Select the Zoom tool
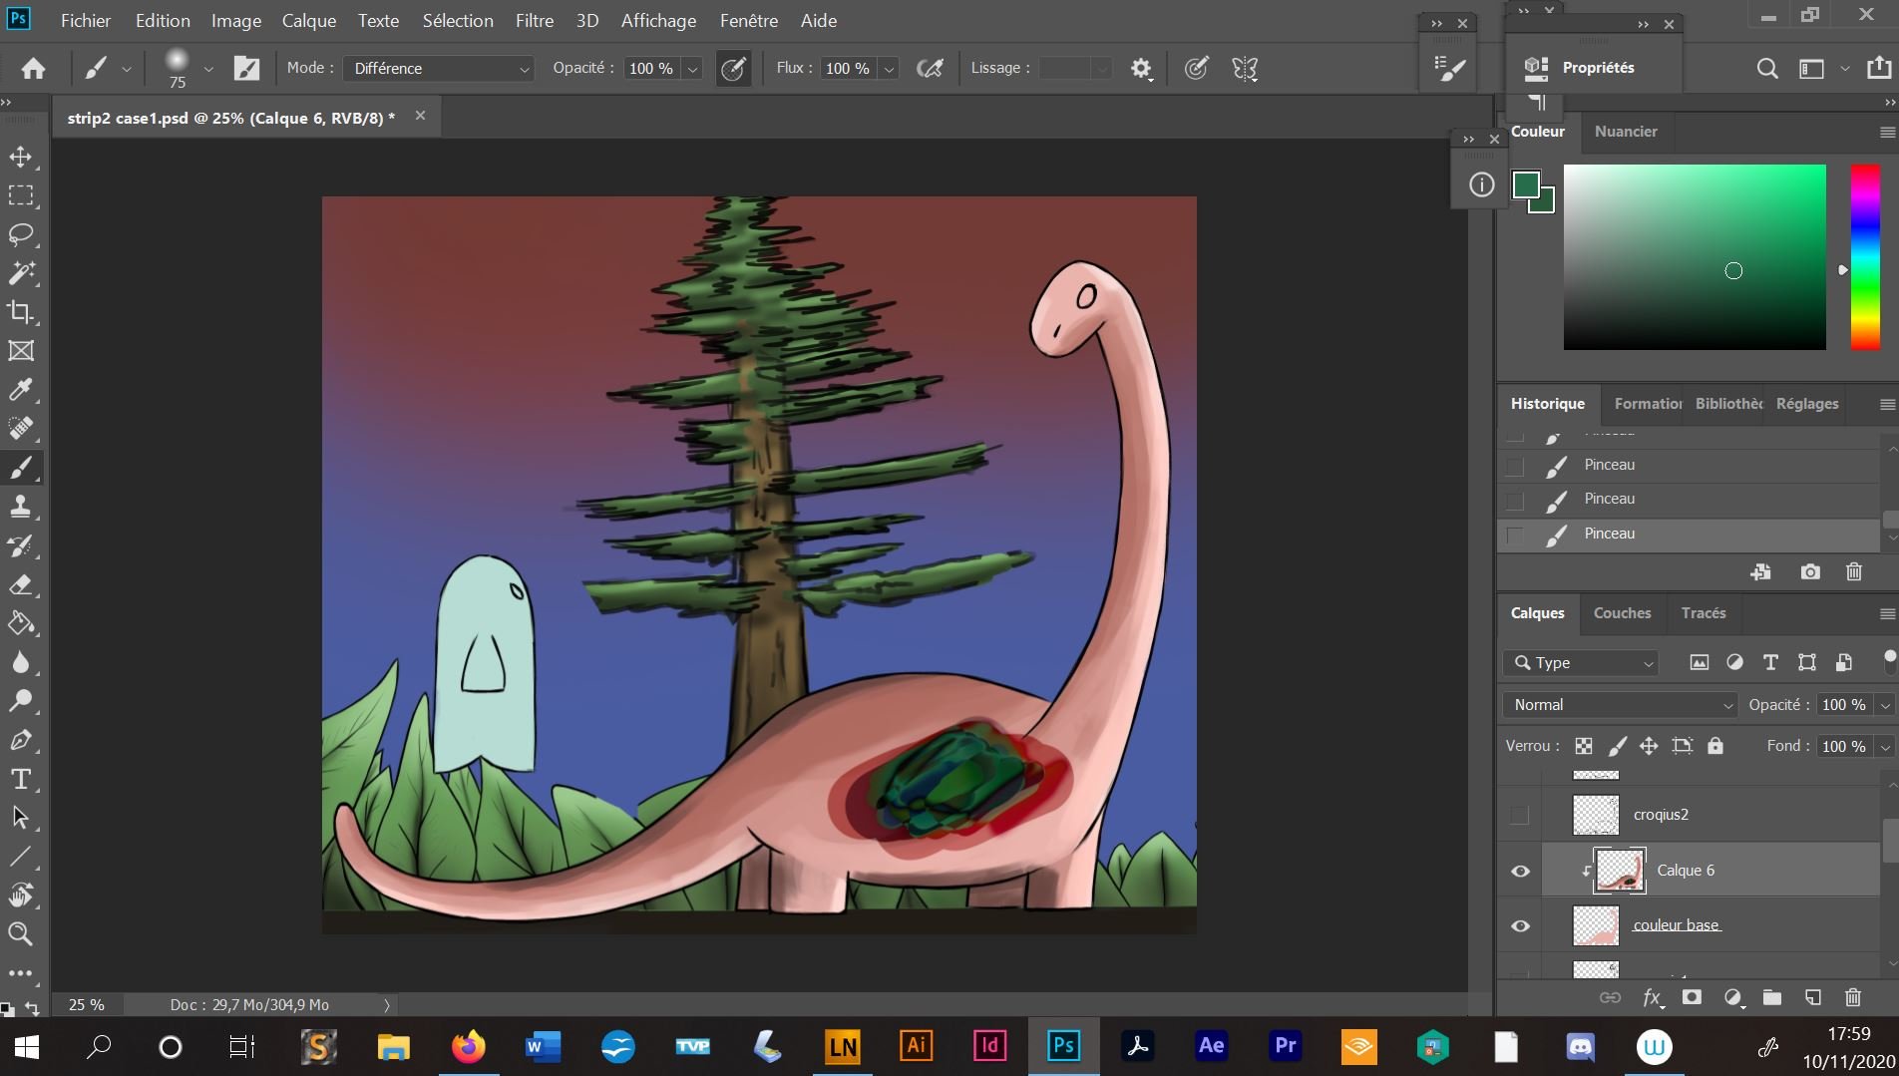This screenshot has height=1076, width=1899. 21,934
